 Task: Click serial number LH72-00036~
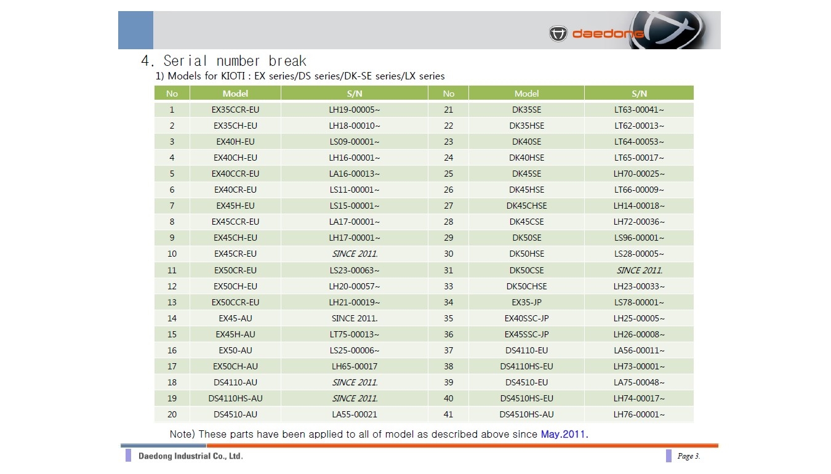point(639,222)
